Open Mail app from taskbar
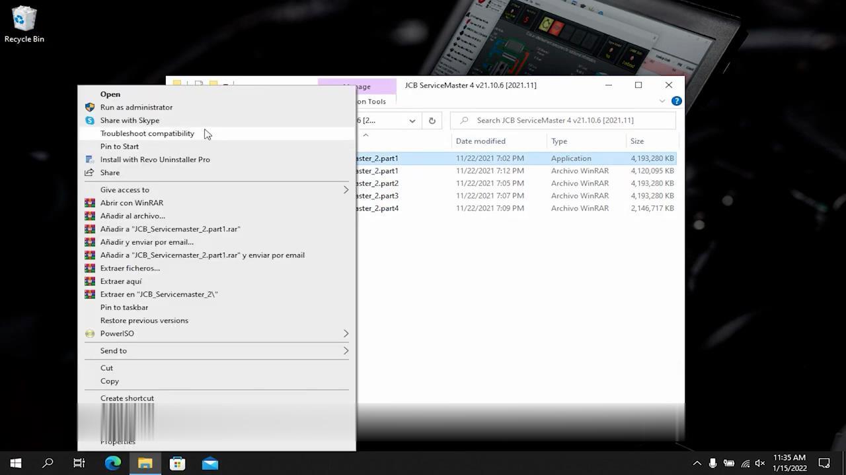Image resolution: width=846 pixels, height=475 pixels. click(210, 463)
